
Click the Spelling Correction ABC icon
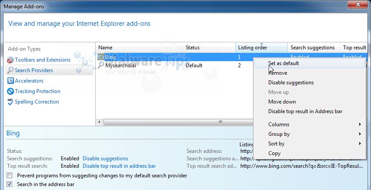10,102
